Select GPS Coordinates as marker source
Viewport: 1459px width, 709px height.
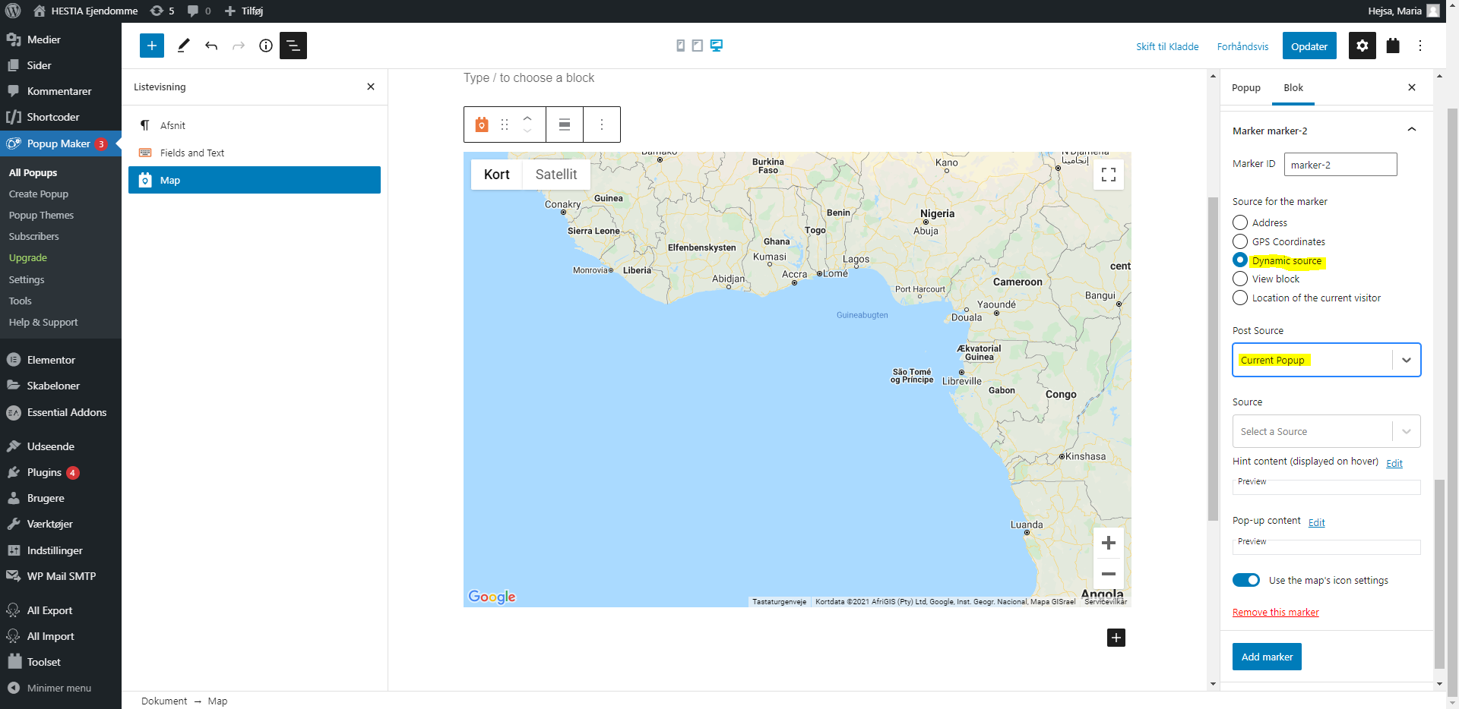[x=1240, y=241]
